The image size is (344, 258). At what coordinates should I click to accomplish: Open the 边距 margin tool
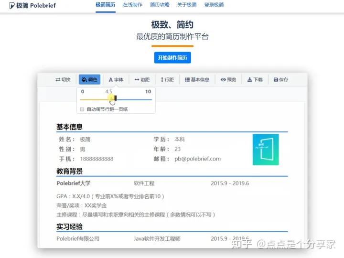pos(142,79)
